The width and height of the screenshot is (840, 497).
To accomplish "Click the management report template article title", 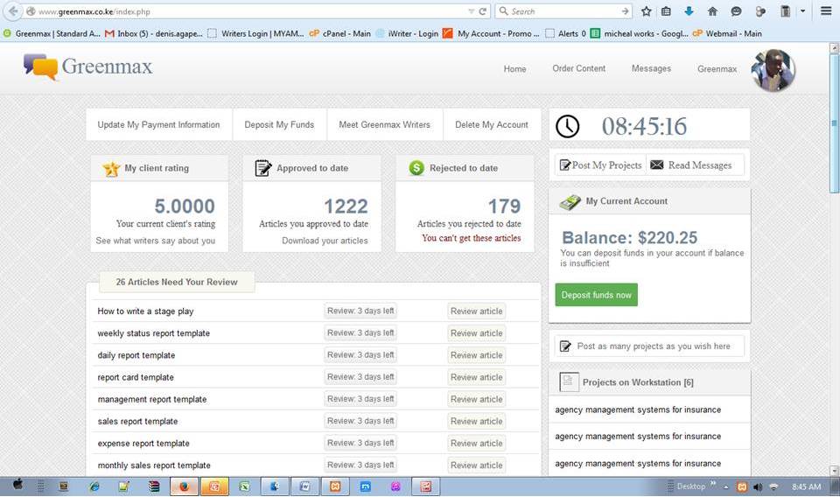I will [151, 399].
